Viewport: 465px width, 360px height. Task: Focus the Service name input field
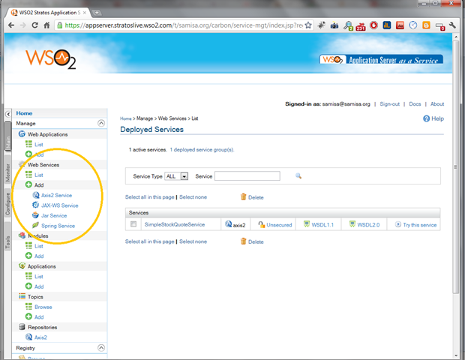click(247, 175)
